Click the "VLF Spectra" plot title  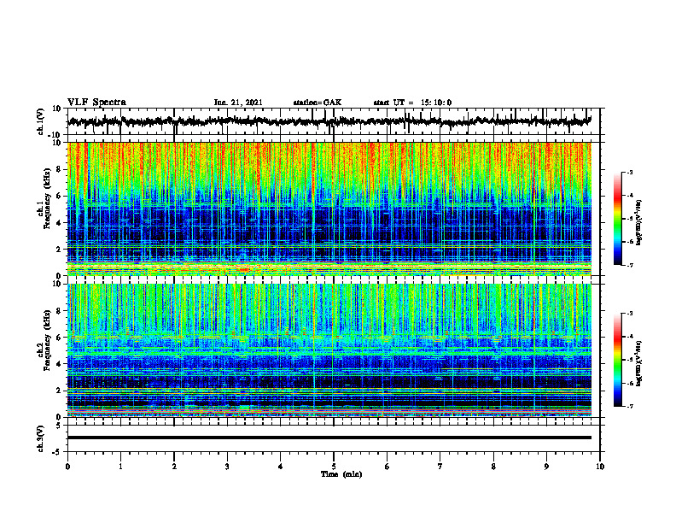click(96, 103)
